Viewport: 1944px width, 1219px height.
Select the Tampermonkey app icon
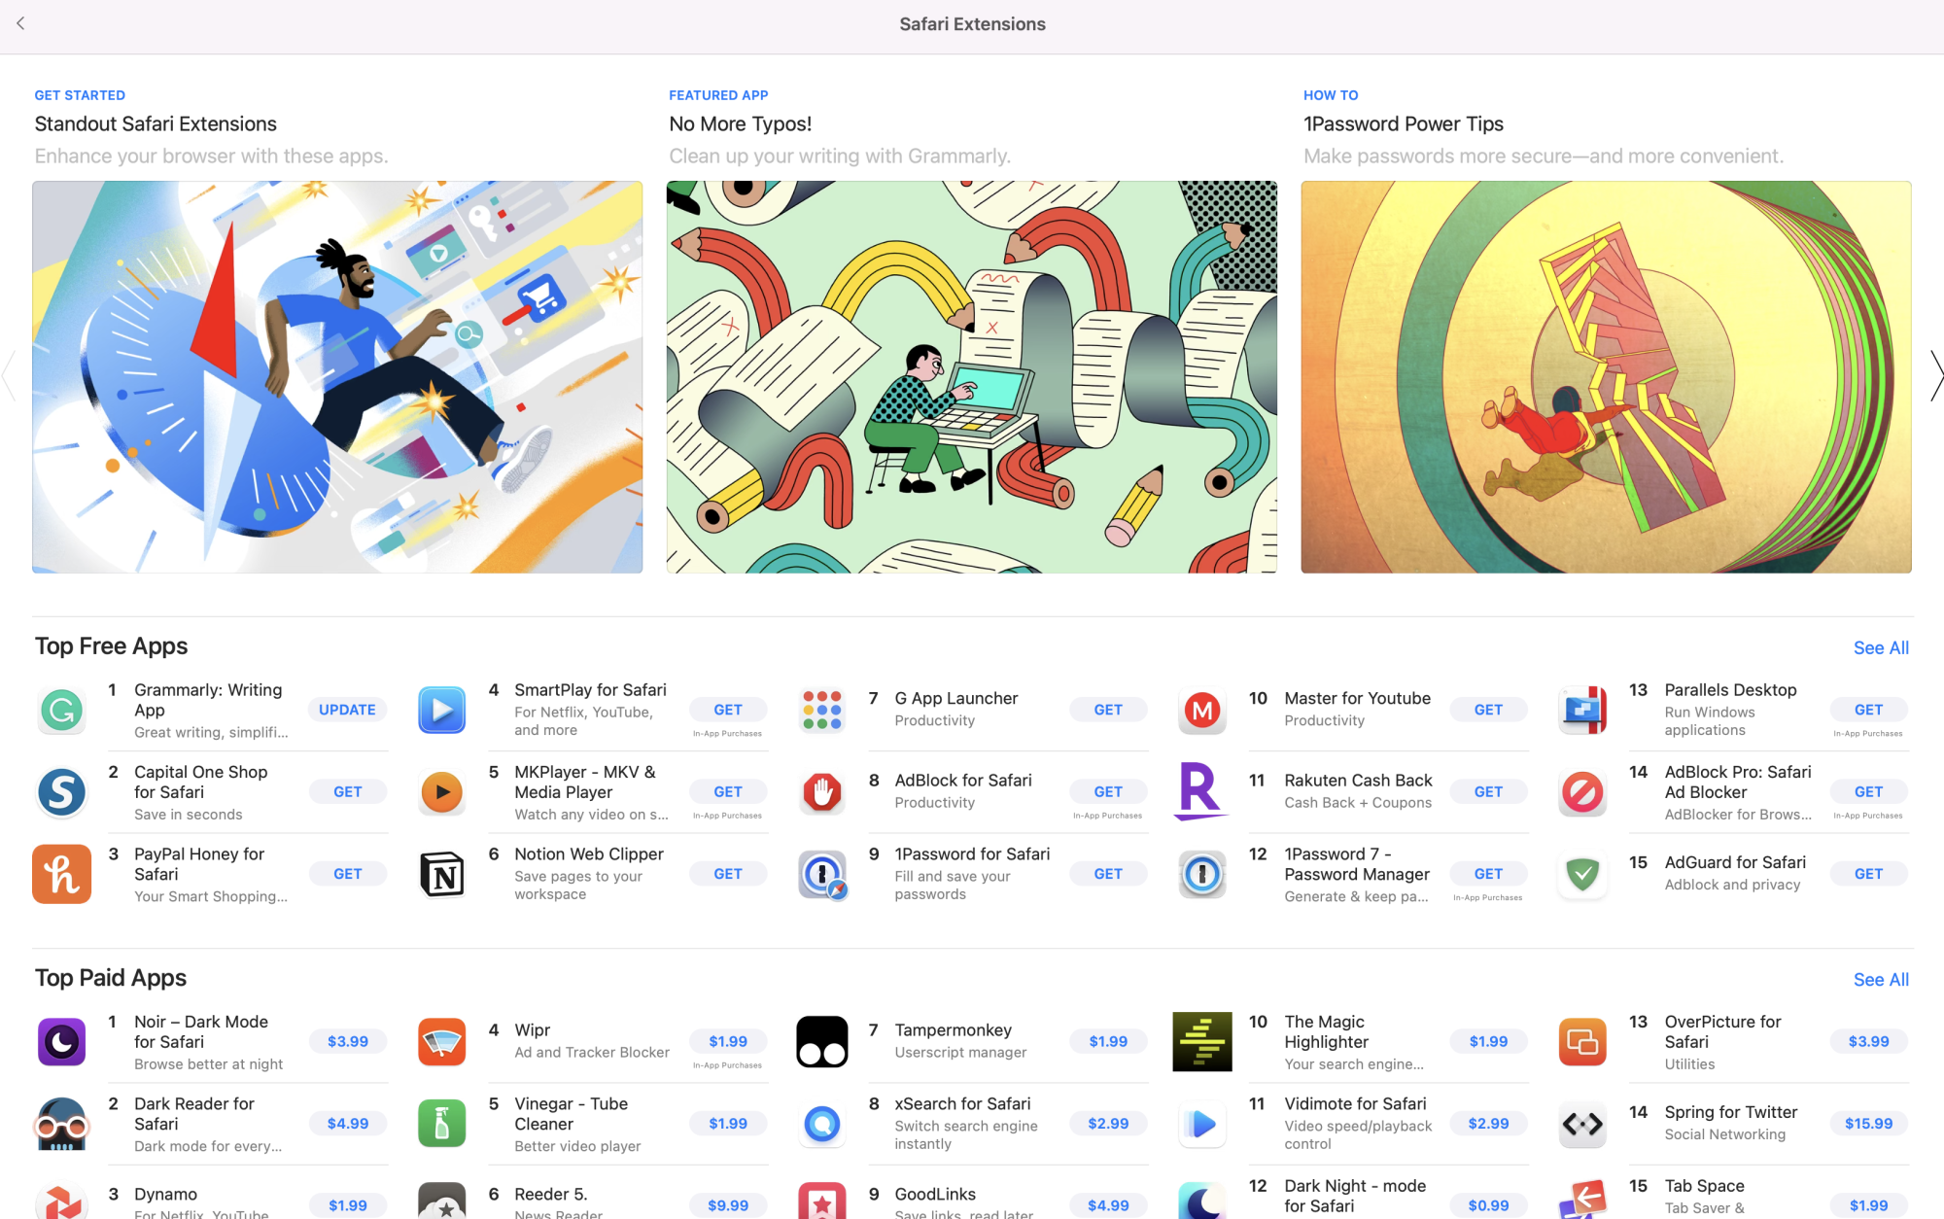pos(822,1041)
